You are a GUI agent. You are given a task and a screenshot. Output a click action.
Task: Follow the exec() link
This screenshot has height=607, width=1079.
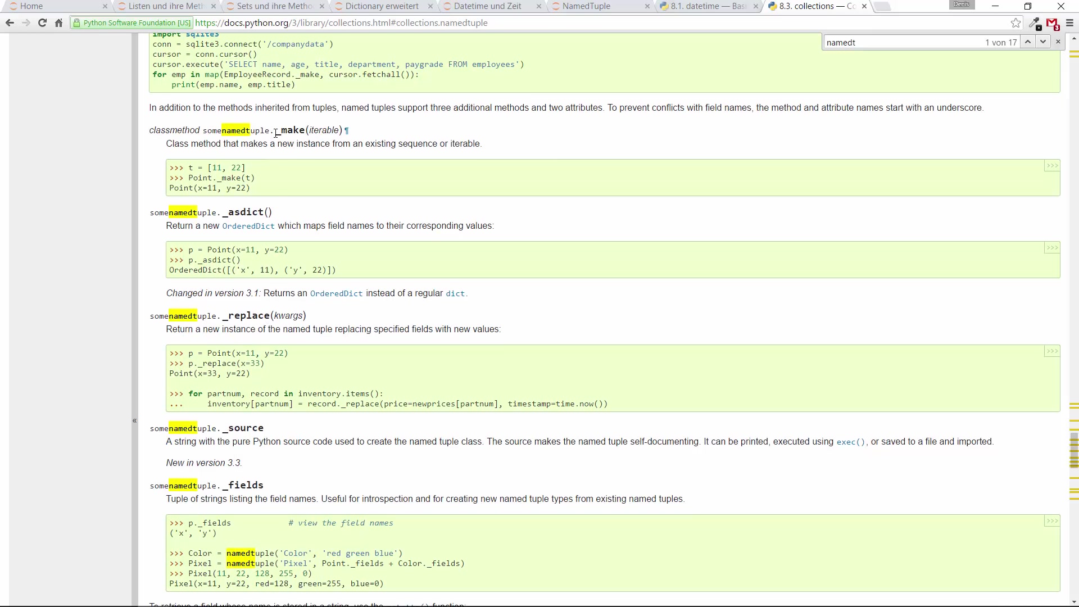click(x=851, y=442)
